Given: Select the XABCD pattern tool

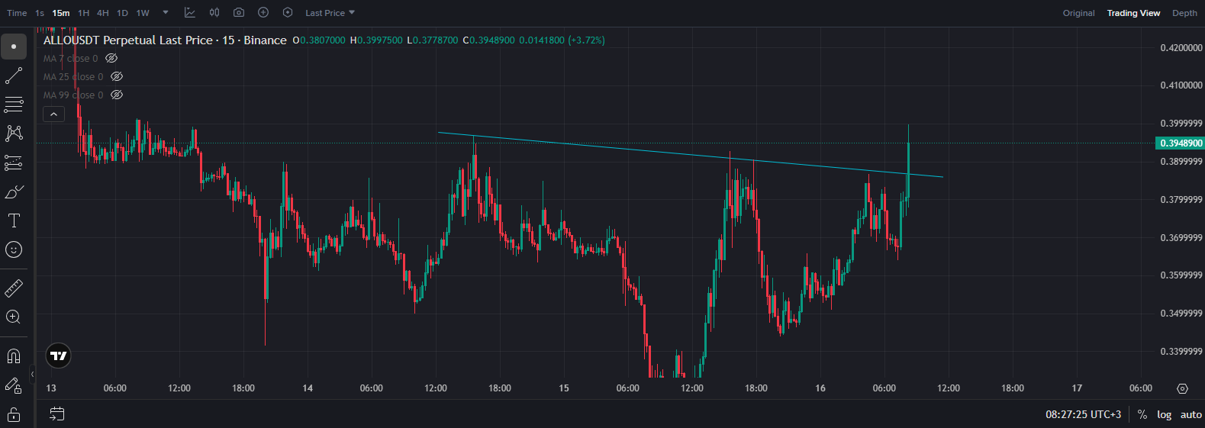Looking at the screenshot, I should point(14,134).
